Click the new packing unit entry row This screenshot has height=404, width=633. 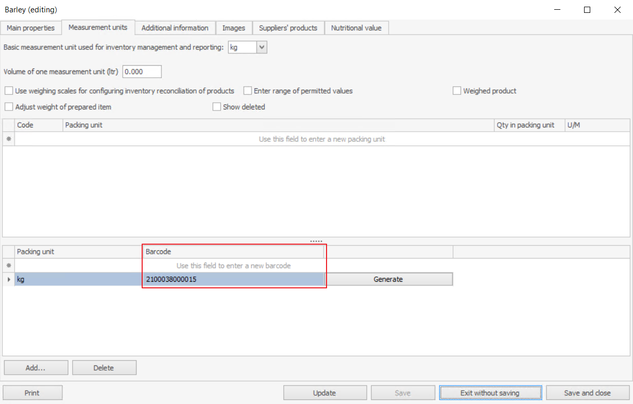(321, 139)
